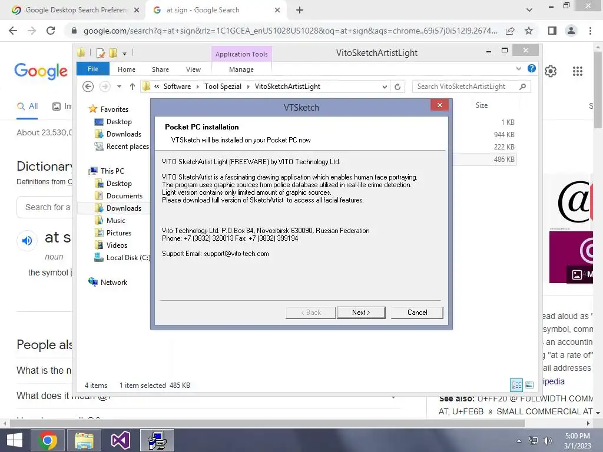Go up one folder level

pyautogui.click(x=132, y=87)
